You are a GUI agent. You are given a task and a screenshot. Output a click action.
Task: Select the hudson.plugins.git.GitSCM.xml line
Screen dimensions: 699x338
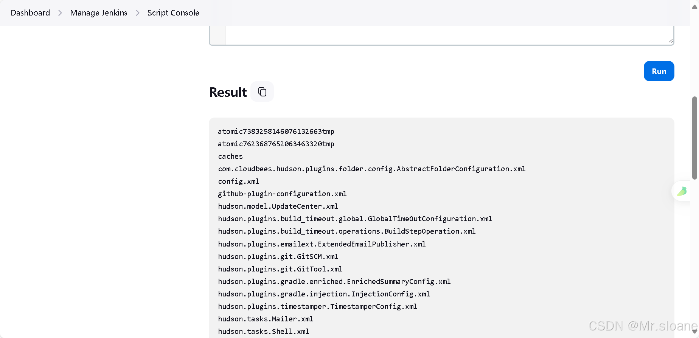coord(278,257)
